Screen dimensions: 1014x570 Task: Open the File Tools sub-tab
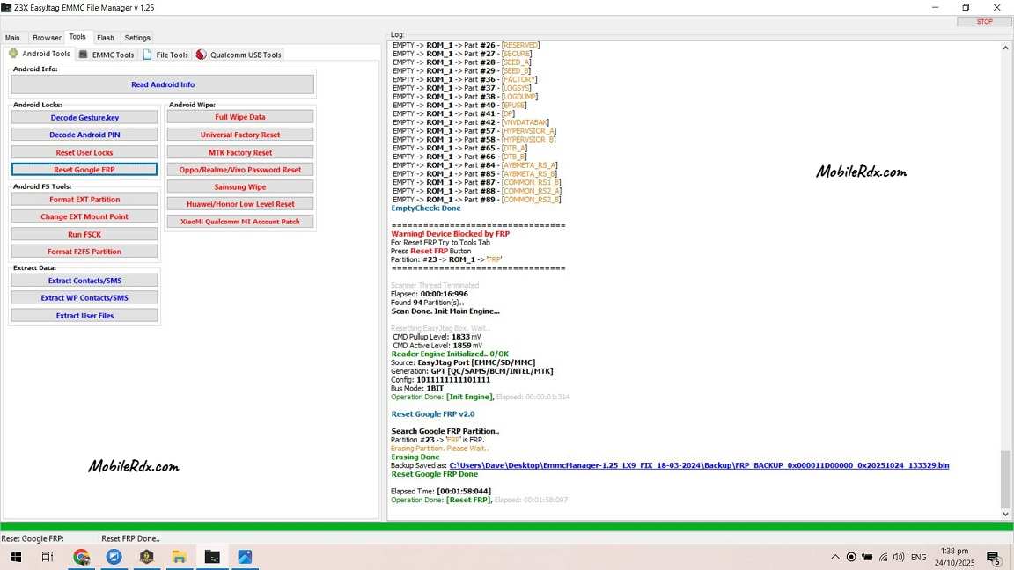pos(165,55)
